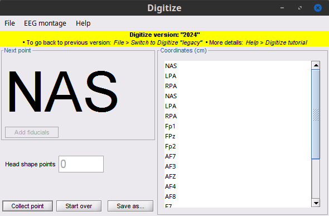Viewport: 329px width, 216px height.
Task: Click the Collect point button
Action: coord(27,206)
